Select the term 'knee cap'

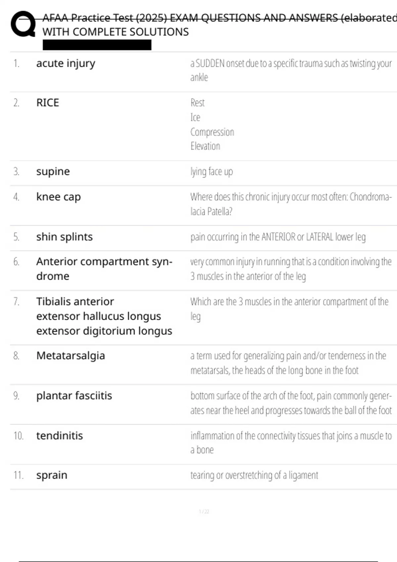[x=59, y=197]
